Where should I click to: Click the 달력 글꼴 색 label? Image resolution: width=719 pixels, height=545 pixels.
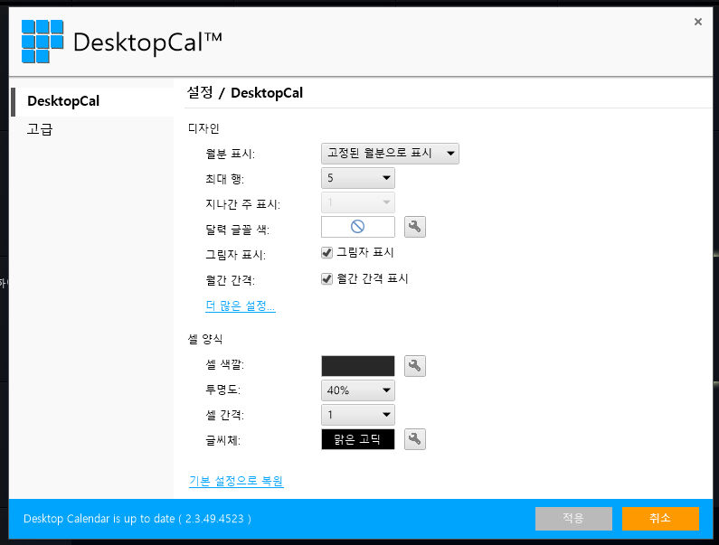pos(237,230)
